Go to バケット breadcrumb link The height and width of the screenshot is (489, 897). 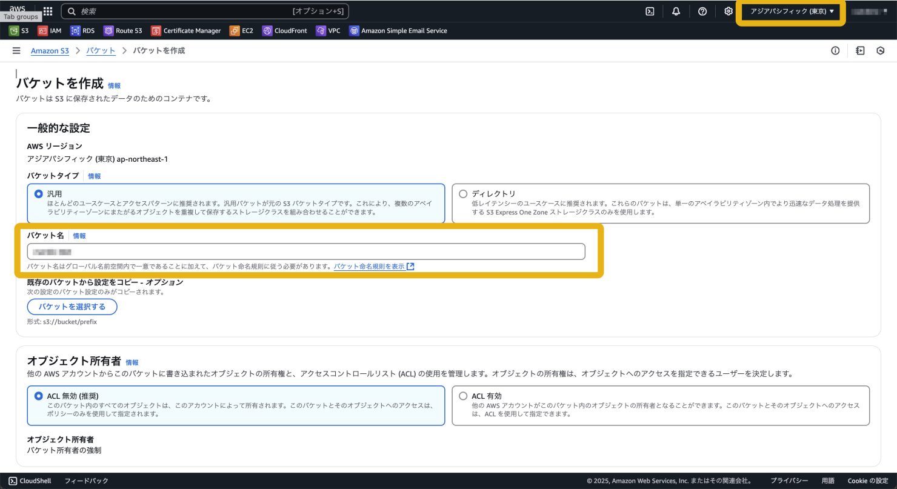(101, 51)
